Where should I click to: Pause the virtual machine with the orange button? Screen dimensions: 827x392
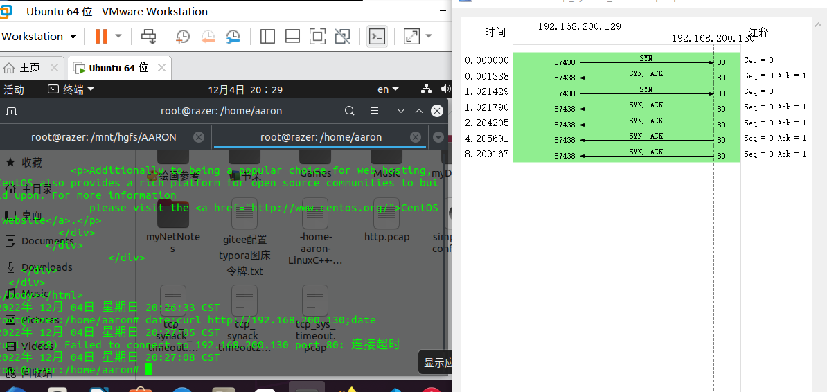click(x=100, y=37)
